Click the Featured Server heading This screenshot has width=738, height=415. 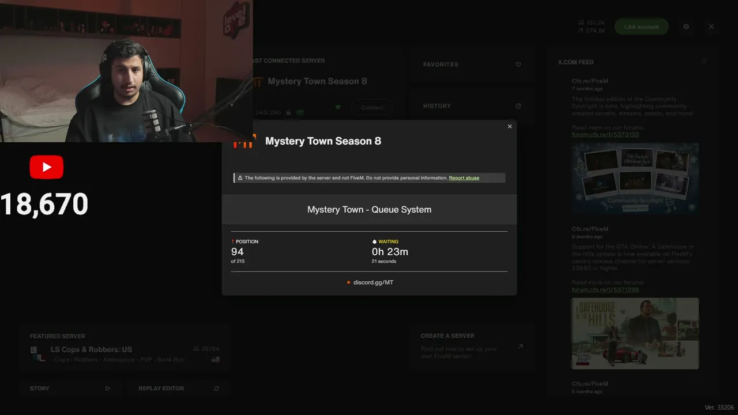pyautogui.click(x=58, y=336)
